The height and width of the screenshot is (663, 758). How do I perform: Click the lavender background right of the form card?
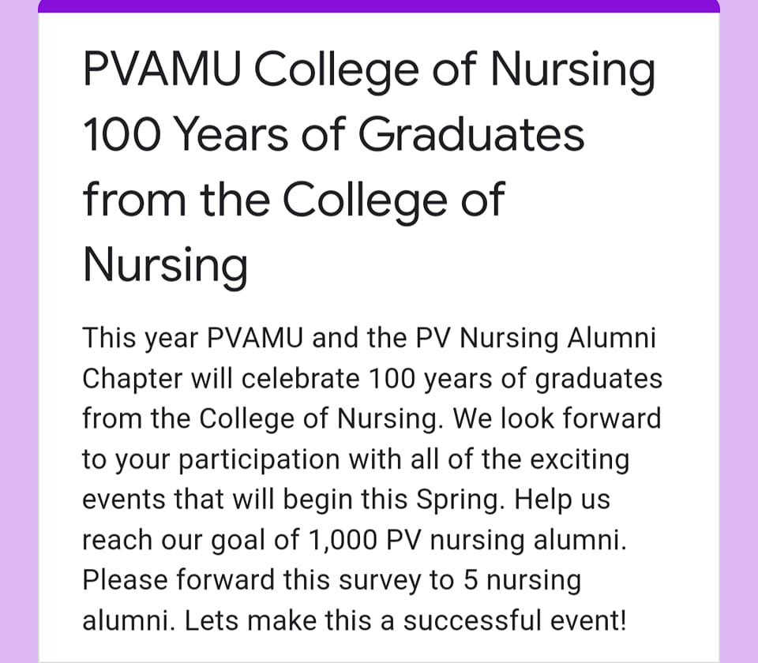[x=739, y=331]
